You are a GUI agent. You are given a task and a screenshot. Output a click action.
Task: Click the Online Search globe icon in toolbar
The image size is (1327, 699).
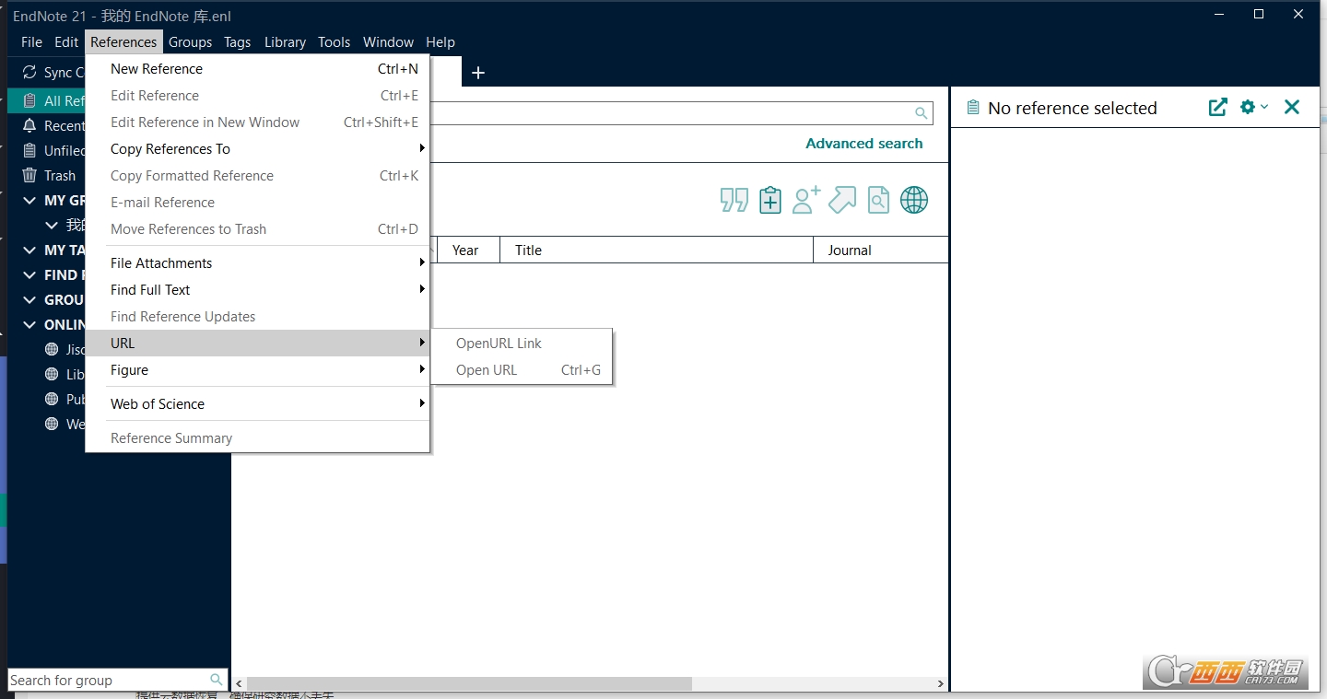(x=914, y=200)
